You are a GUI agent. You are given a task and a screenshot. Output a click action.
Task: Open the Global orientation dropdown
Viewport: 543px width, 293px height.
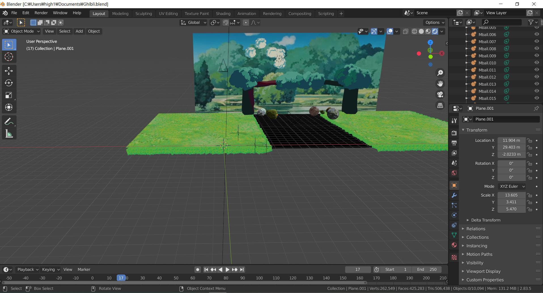(x=194, y=22)
